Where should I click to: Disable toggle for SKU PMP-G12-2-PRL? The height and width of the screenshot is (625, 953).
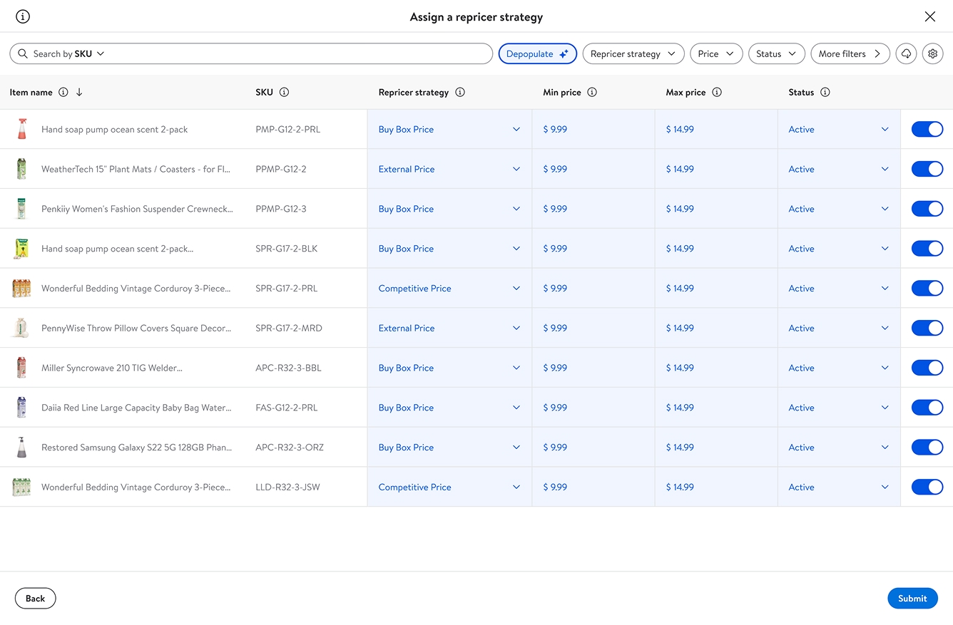(927, 129)
